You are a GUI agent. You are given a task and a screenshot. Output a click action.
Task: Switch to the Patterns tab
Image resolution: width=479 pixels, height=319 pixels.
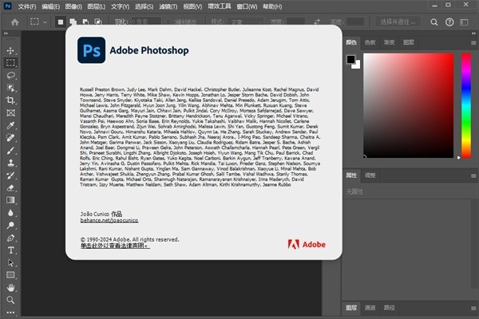(409, 42)
